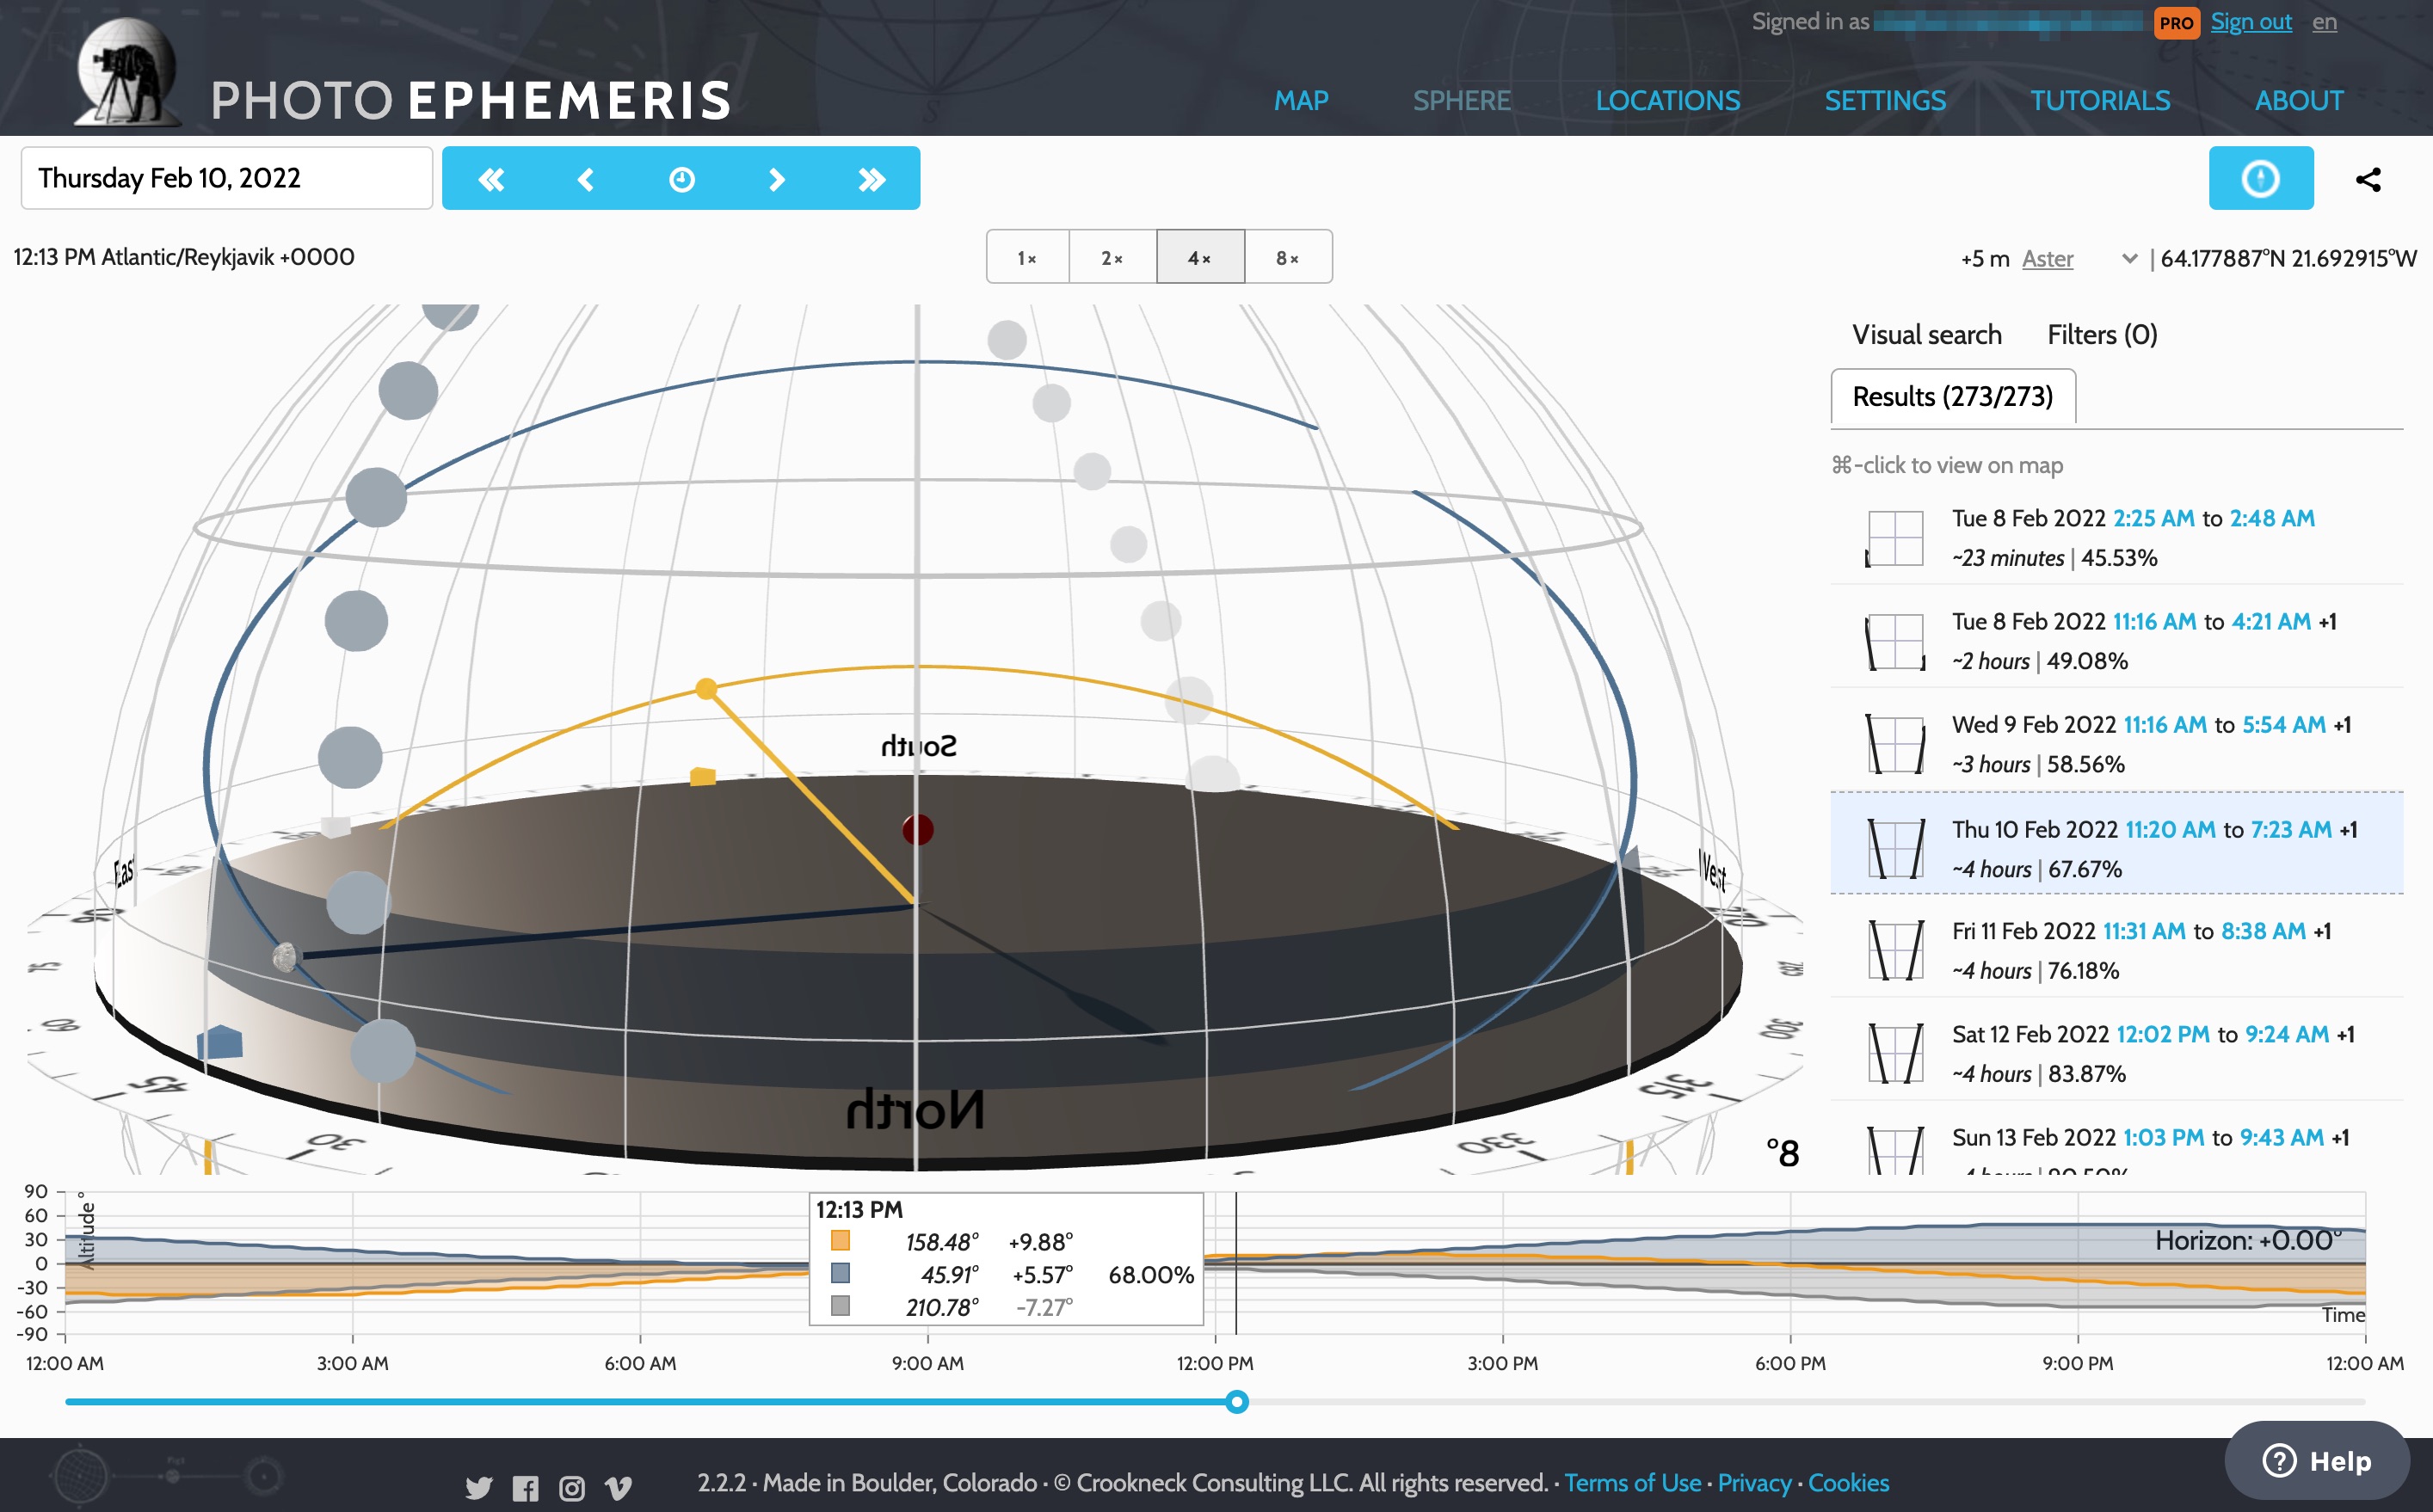Click the Vimeo icon in the footer
2433x1512 pixels.
click(x=620, y=1489)
